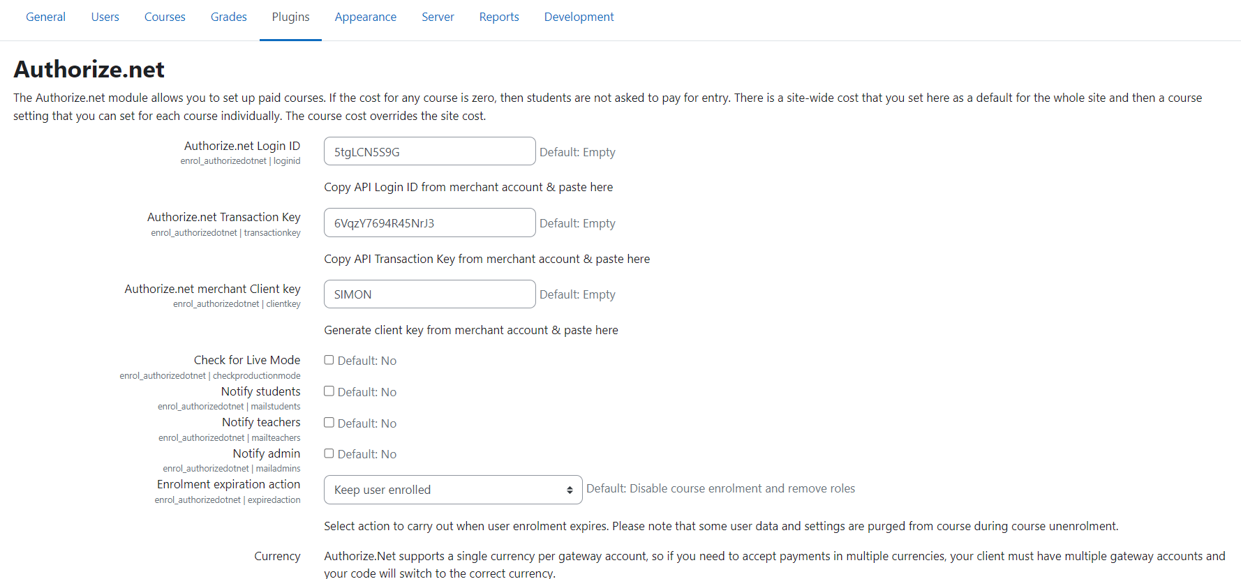Click the 'enrol_authorizedotnet | loginid' setting name
The height and width of the screenshot is (579, 1241).
(x=240, y=161)
